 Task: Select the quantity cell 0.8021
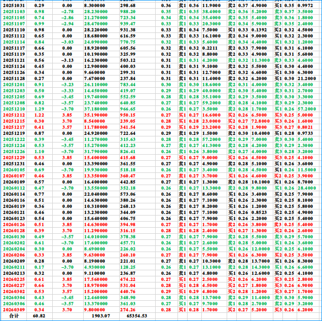pos(305,127)
